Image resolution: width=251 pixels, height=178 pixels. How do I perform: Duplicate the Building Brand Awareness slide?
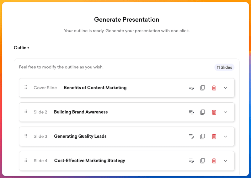coord(202,112)
